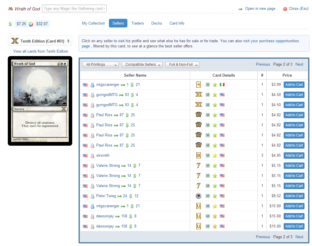This screenshot has width=312, height=246.
Task: Open the All Printings dropdown
Action: tap(100, 65)
